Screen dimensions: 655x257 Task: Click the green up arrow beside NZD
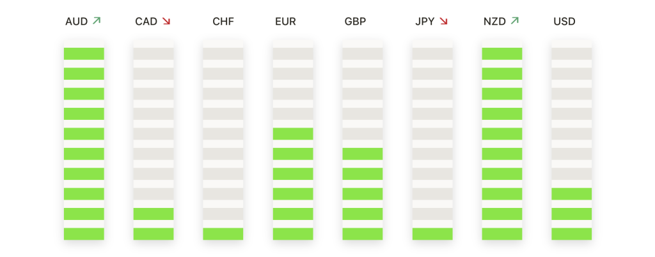coord(515,20)
